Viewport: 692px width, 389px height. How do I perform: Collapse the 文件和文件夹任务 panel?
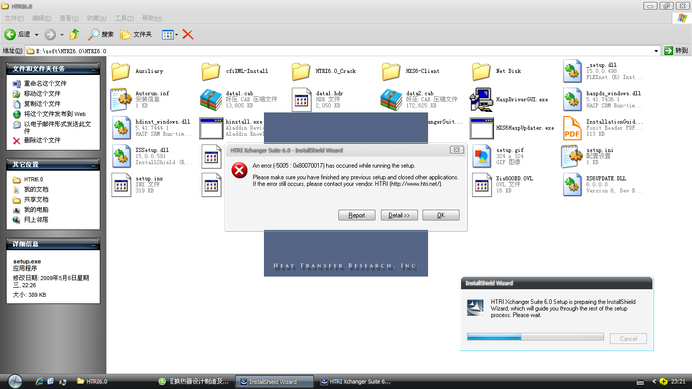tap(94, 69)
